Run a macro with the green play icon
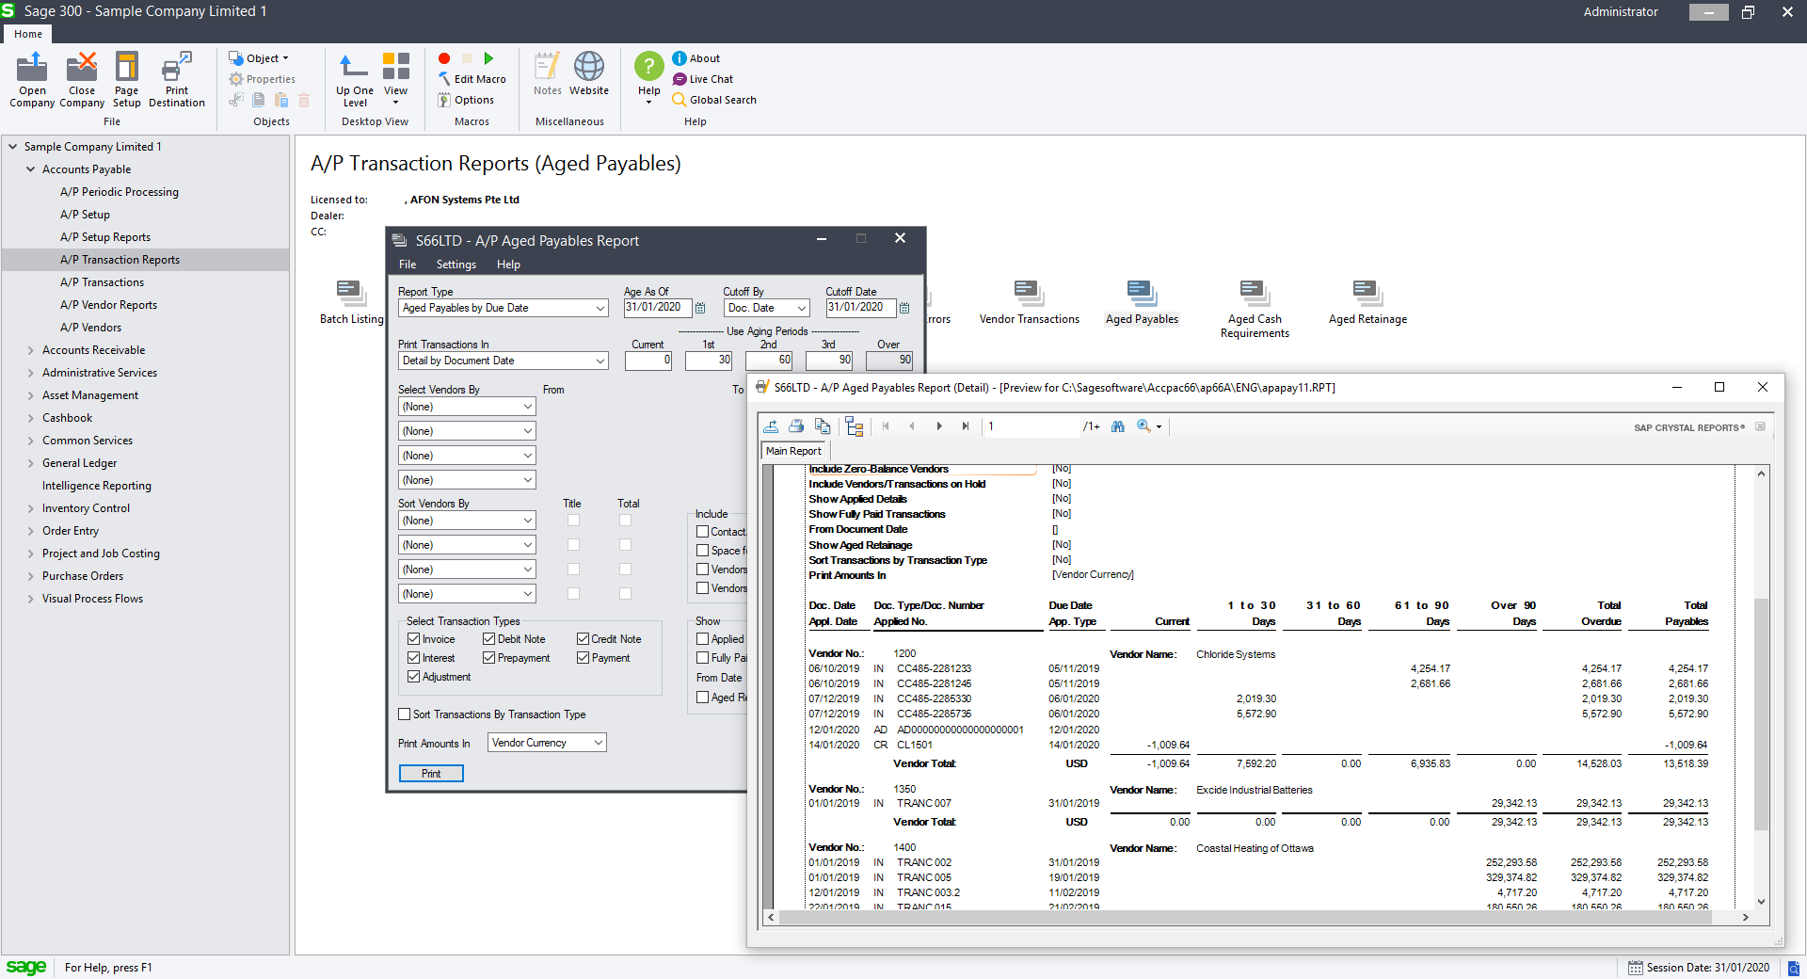Viewport: 1807px width, 979px height. tap(488, 58)
